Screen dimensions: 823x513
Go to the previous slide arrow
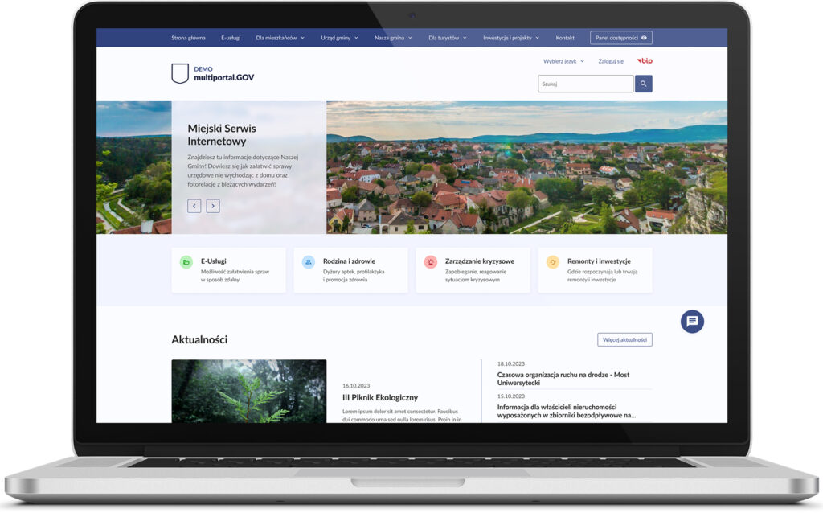coord(194,206)
